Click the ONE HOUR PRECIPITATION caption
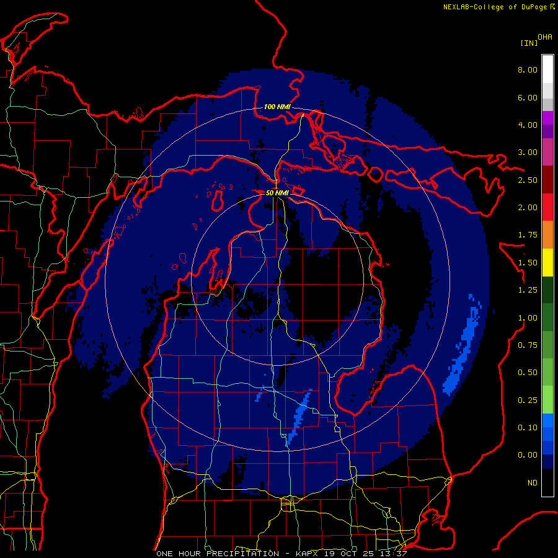Screen dimensions: 558x558 click(218, 554)
